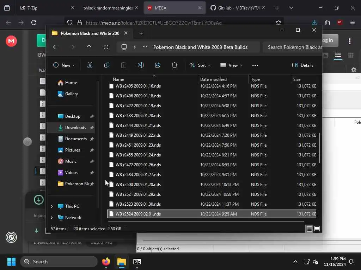
Task: Open 7-Zip from the taskbar
Action: click(137, 262)
